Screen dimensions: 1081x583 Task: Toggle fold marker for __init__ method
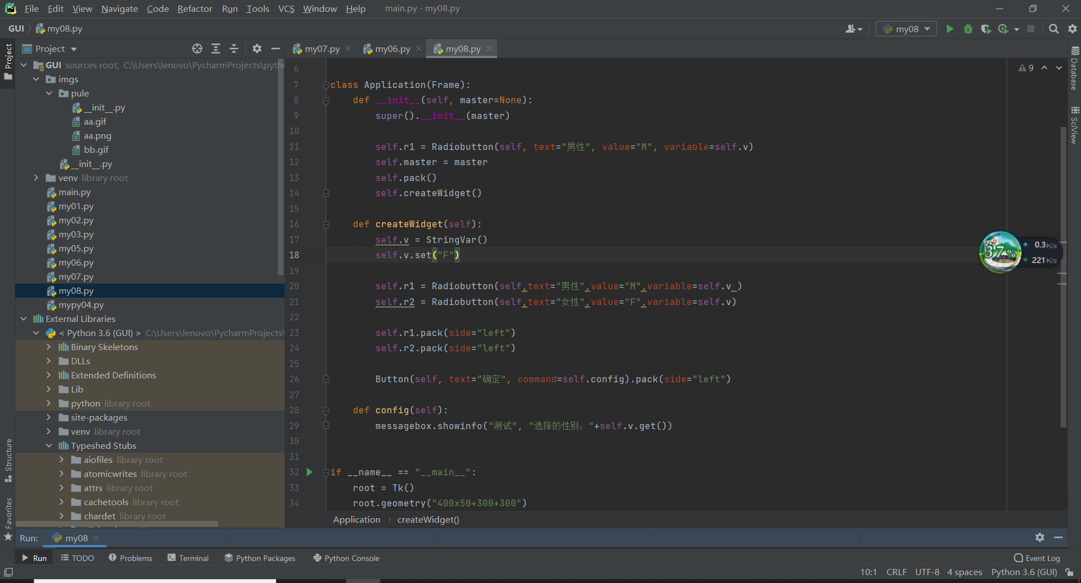pyautogui.click(x=326, y=100)
